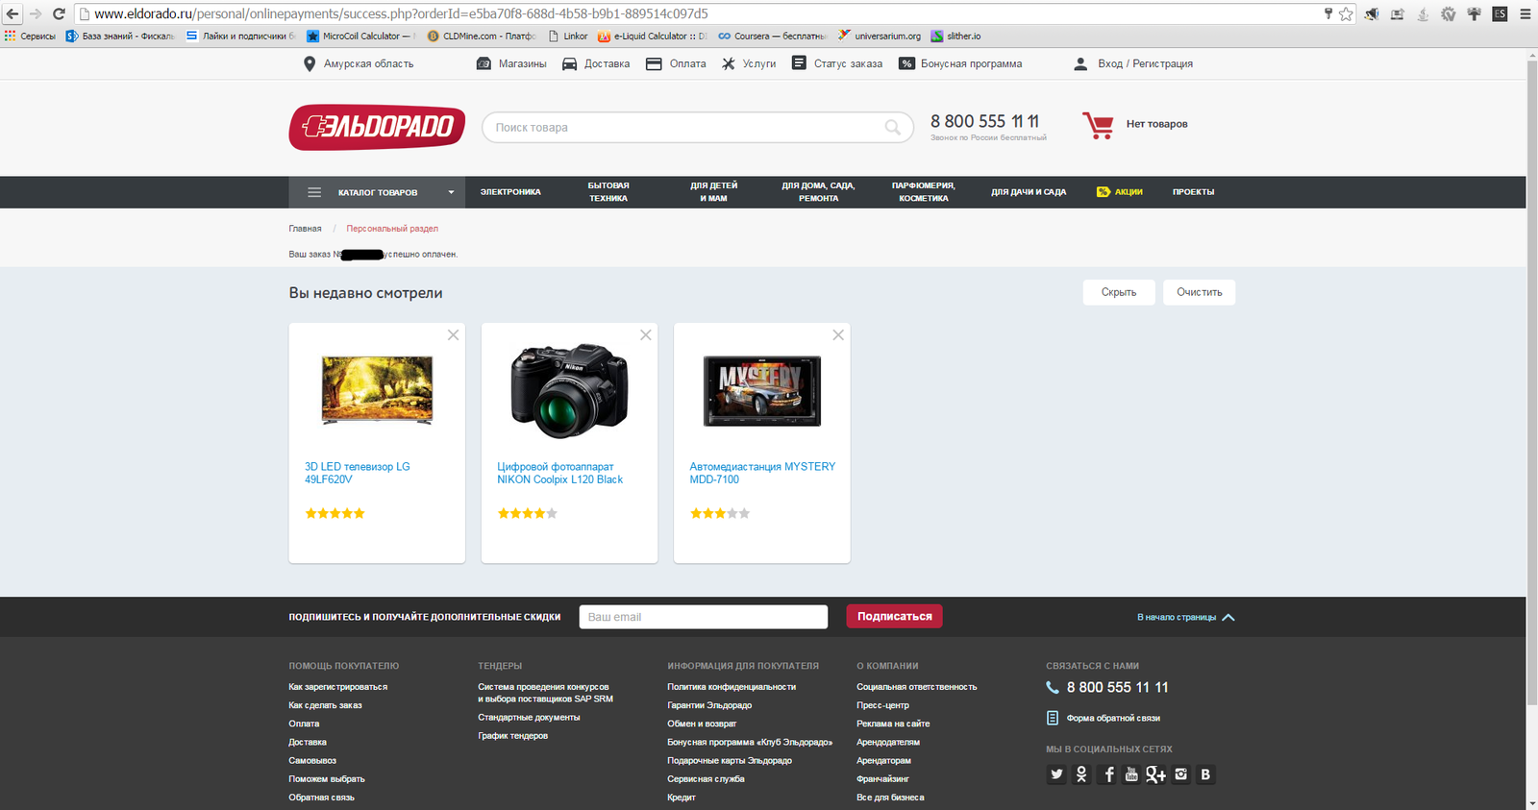Viewport: 1538px width, 810px height.
Task: Open Форма обратной связи link
Action: (x=1112, y=718)
